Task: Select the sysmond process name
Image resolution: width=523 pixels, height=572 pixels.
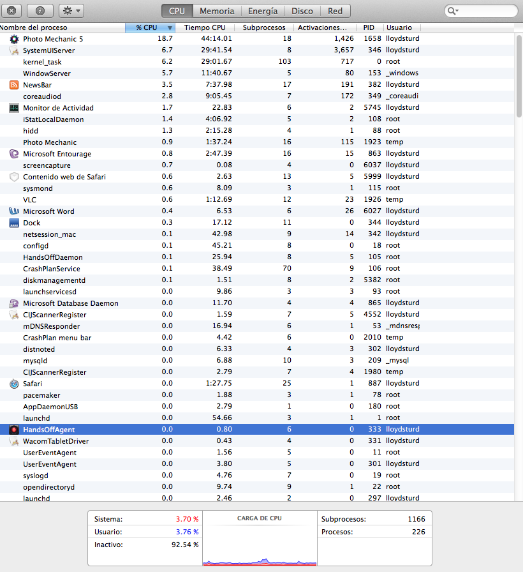Action: pyautogui.click(x=38, y=188)
